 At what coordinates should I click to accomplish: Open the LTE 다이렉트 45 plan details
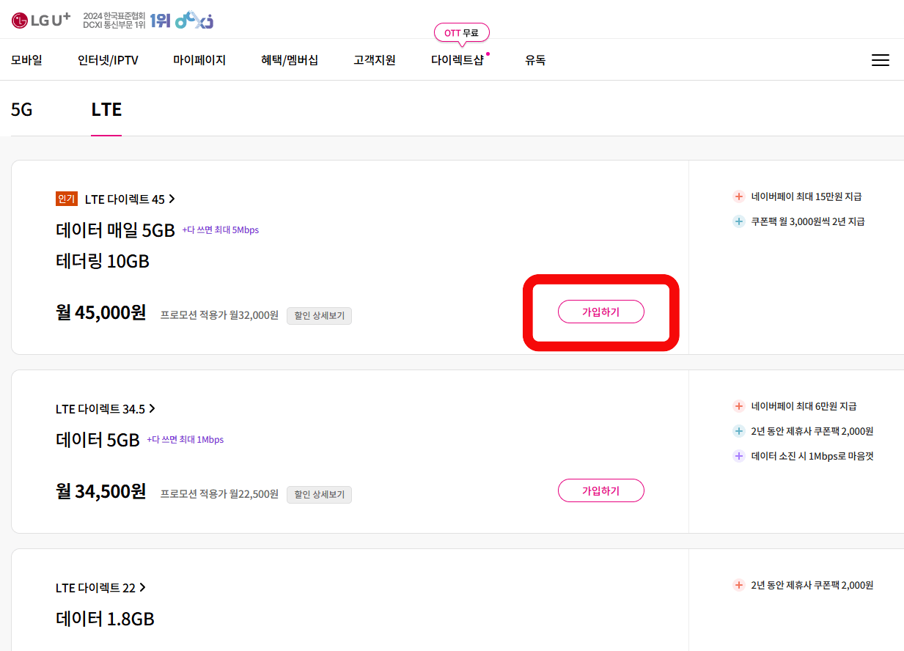130,199
